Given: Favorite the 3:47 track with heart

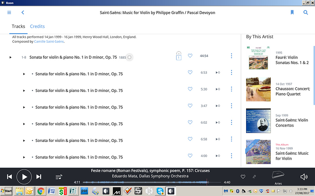Looking at the screenshot, I should 190,106.
